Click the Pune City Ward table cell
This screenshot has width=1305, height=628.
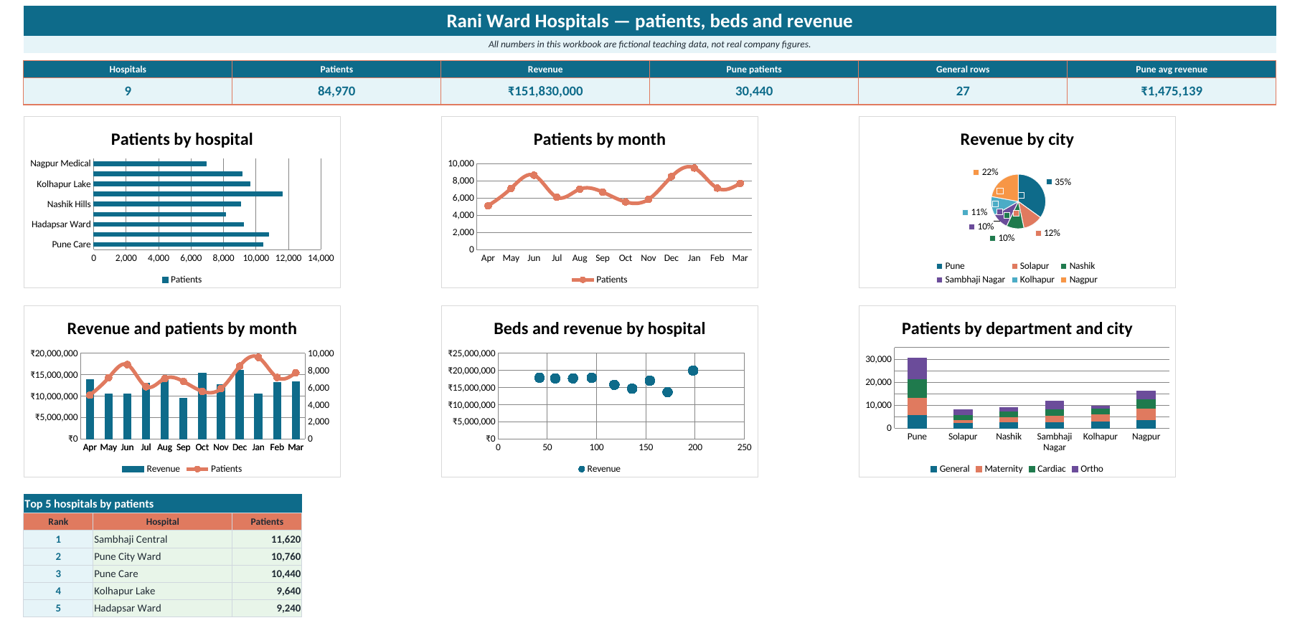tap(163, 556)
